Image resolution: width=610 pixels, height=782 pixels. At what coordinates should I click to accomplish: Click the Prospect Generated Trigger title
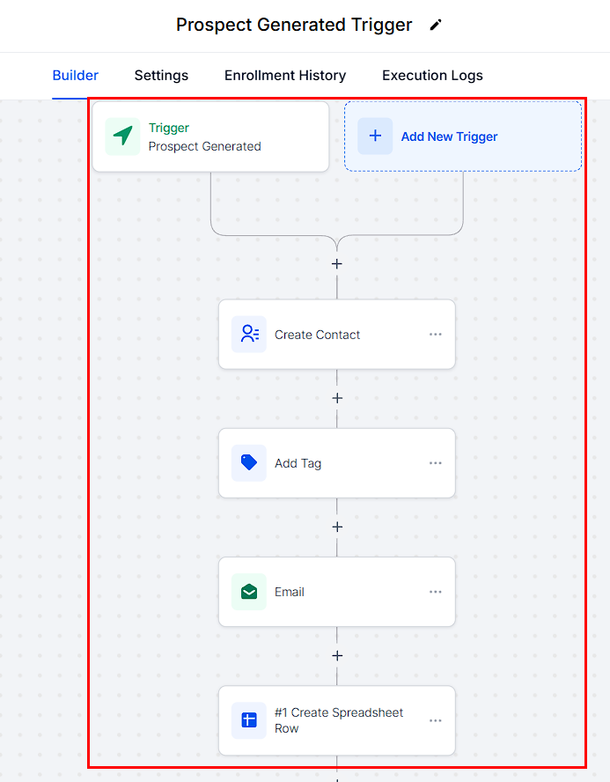pyautogui.click(x=294, y=25)
